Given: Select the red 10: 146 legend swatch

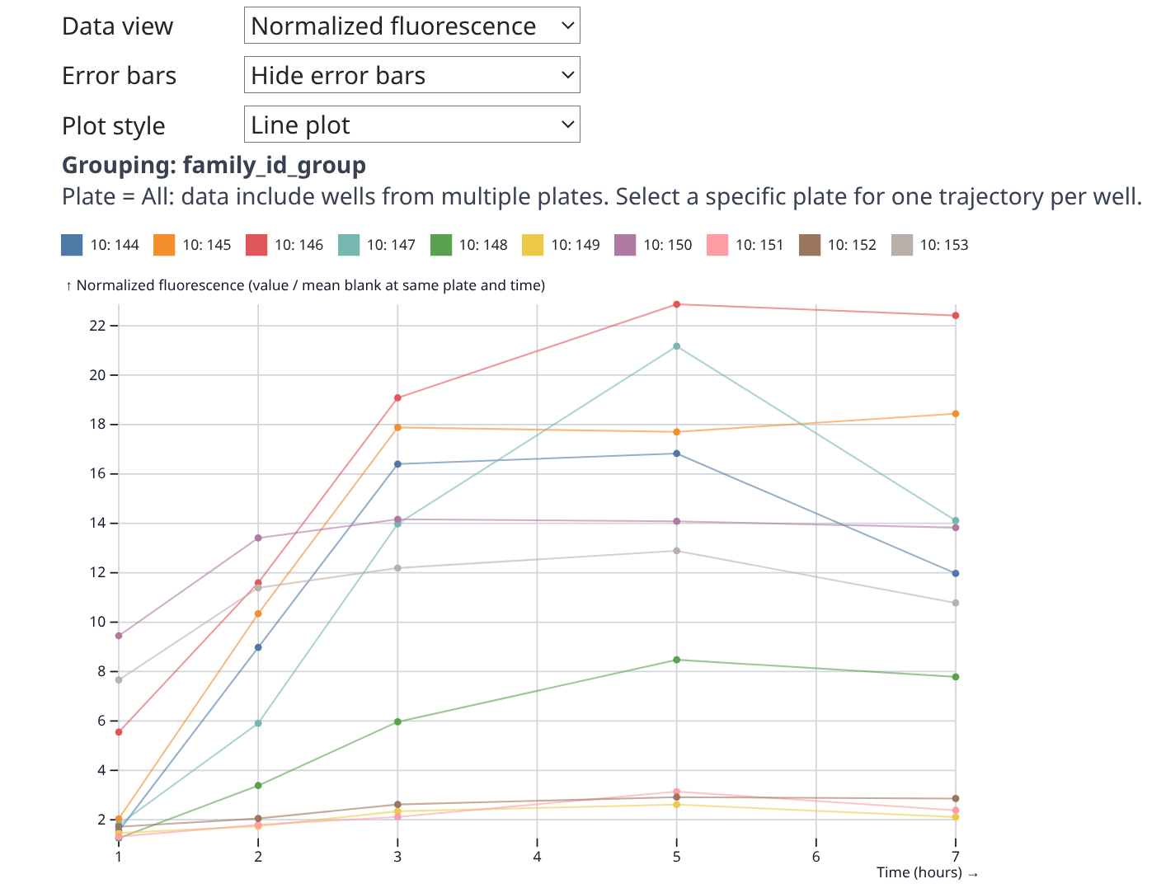Looking at the screenshot, I should click(257, 245).
